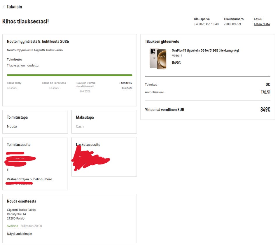
Task: Click the Kiitos tilauksestasi! heading
Action: [26, 21]
